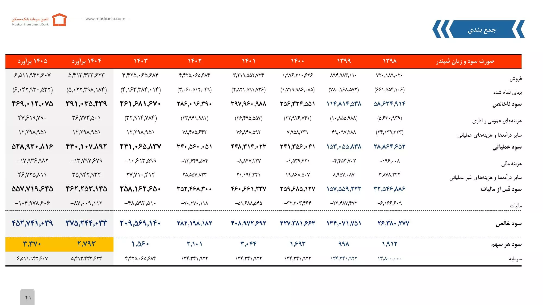The height and width of the screenshot is (305, 543).
Task: Select the ۱۴۰۴ برآورد column header
Action: (x=87, y=61)
